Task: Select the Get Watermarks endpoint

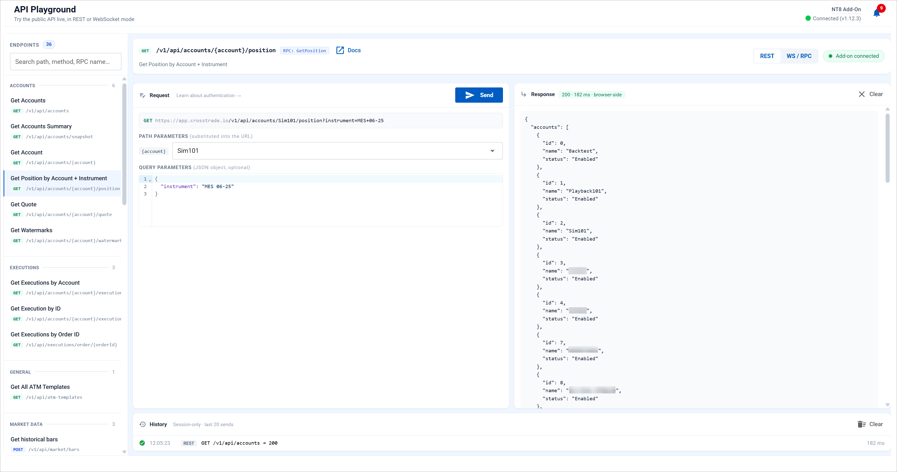Action: [x=63, y=235]
